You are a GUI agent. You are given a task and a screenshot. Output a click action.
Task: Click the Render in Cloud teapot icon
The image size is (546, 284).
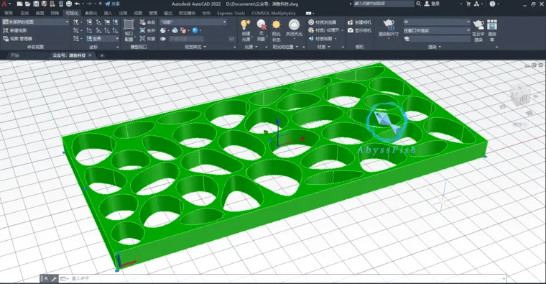[478, 24]
